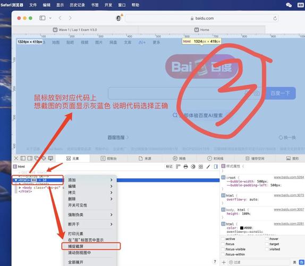Open the 添加 submenu arrow
The height and width of the screenshot is (266, 305).
click(x=112, y=180)
